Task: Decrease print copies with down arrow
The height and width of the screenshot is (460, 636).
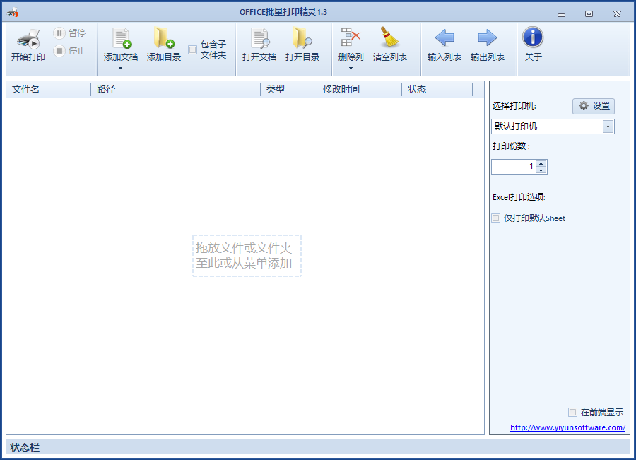Action: click(x=541, y=170)
